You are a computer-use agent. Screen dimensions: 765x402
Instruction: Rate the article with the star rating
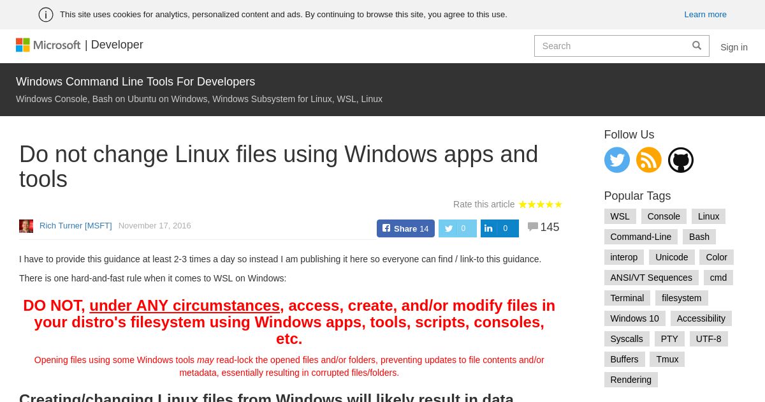[x=540, y=204]
